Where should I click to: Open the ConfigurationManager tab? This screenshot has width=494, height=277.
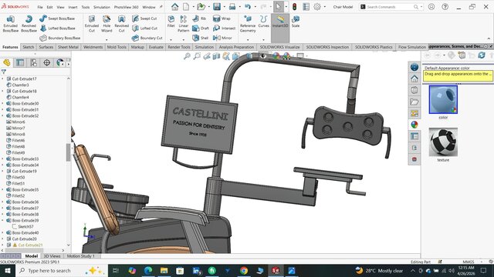click(33, 63)
